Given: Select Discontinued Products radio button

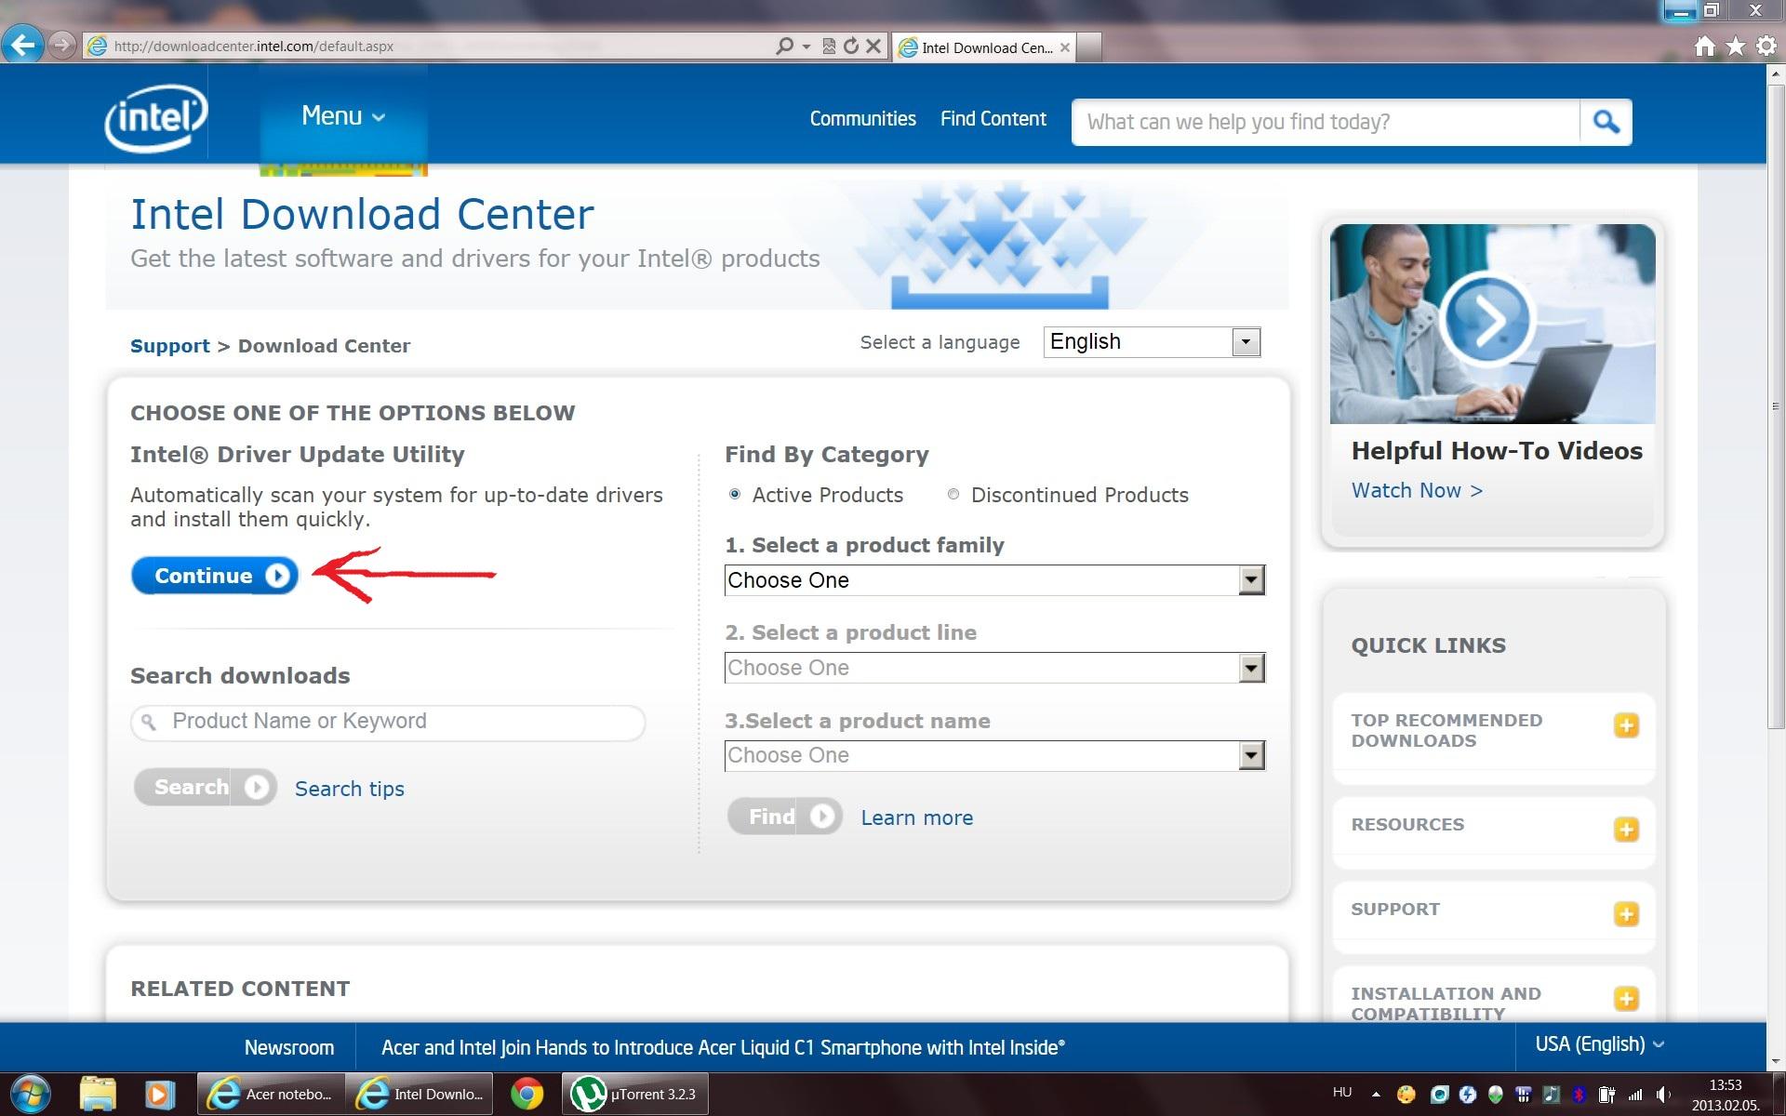Looking at the screenshot, I should pyautogui.click(x=953, y=495).
